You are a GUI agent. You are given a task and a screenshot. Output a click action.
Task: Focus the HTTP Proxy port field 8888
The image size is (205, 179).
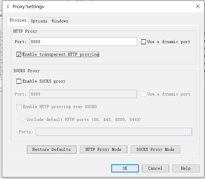pyautogui.click(x=83, y=42)
